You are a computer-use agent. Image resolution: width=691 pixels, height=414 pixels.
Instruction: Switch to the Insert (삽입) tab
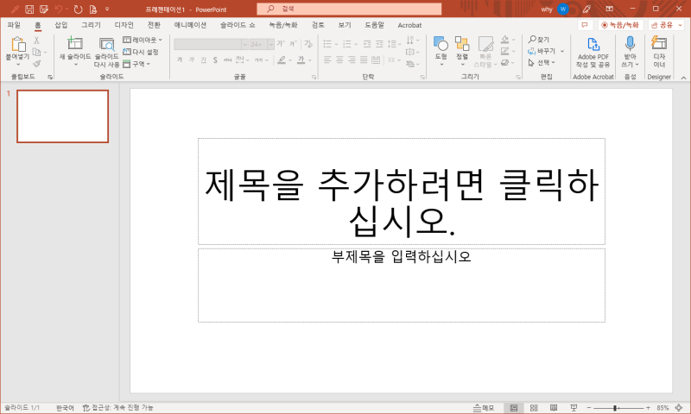coord(60,25)
